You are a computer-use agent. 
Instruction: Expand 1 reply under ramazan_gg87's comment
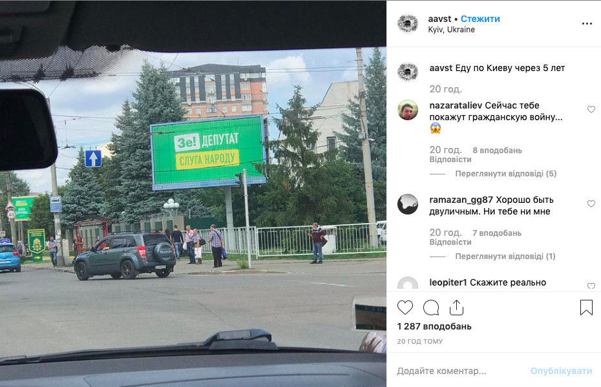click(x=505, y=256)
